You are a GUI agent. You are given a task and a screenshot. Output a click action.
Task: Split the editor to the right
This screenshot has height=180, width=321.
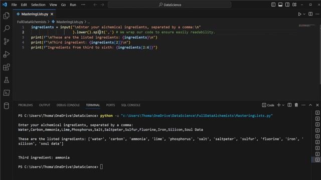click(x=310, y=14)
